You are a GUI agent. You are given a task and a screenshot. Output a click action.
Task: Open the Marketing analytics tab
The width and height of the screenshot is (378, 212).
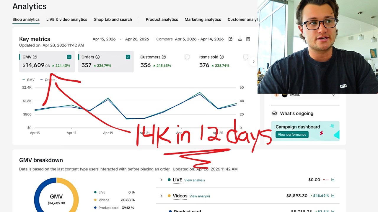pyautogui.click(x=203, y=19)
